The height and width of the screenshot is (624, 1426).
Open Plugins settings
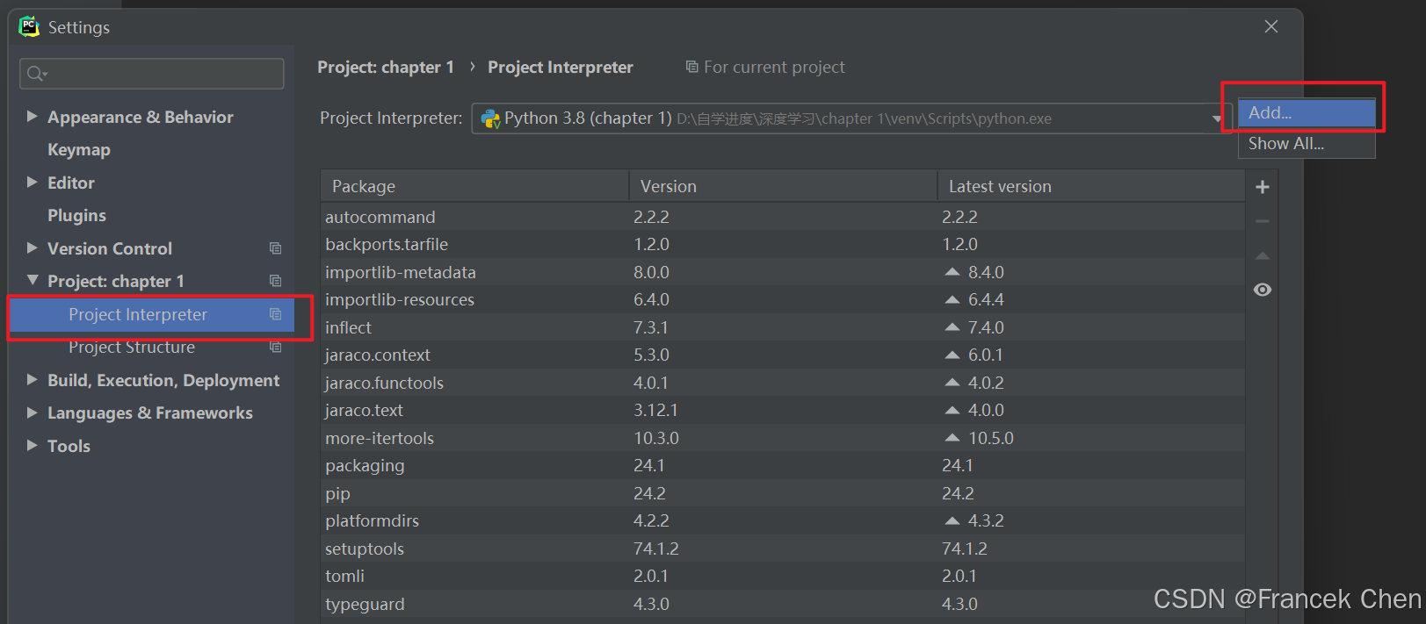click(x=76, y=215)
